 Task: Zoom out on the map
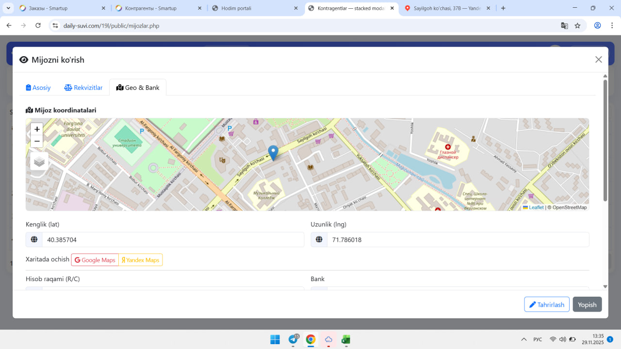37,142
